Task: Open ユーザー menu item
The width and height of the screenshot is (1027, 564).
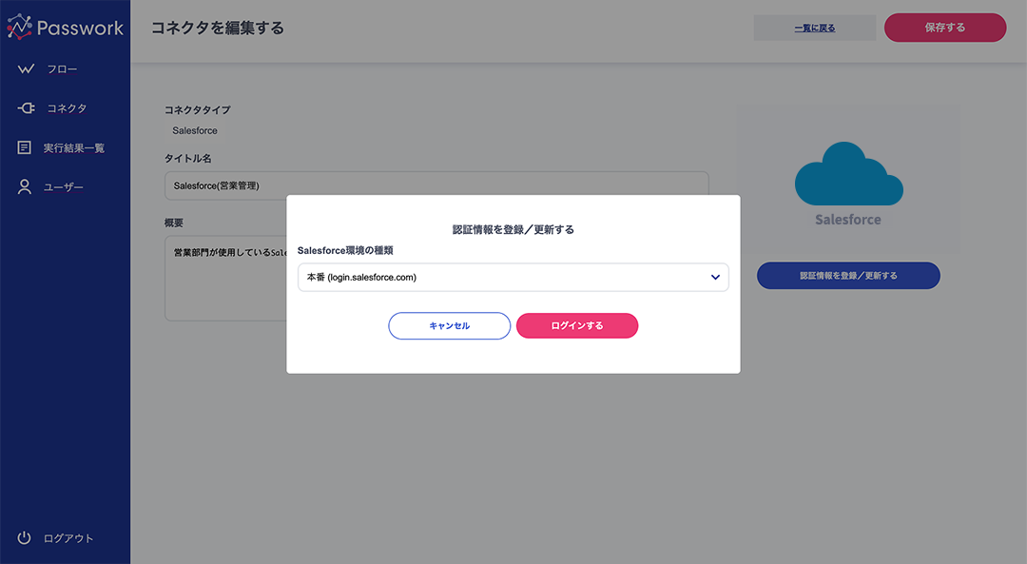Action: tap(64, 187)
